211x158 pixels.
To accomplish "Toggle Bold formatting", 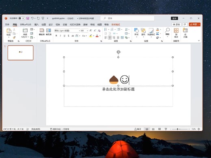I will point(56,36).
